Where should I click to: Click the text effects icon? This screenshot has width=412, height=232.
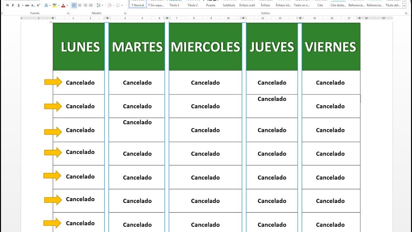click(x=46, y=5)
